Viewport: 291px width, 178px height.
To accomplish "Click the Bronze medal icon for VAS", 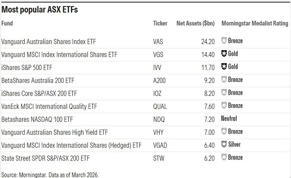I will tap(224, 41).
